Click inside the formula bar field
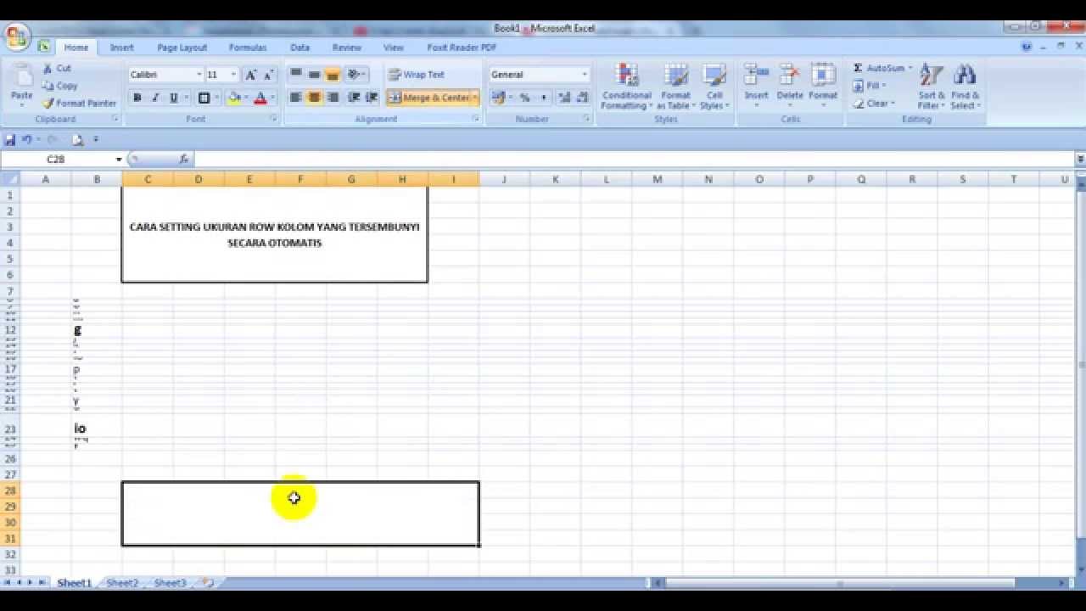 pyautogui.click(x=635, y=159)
